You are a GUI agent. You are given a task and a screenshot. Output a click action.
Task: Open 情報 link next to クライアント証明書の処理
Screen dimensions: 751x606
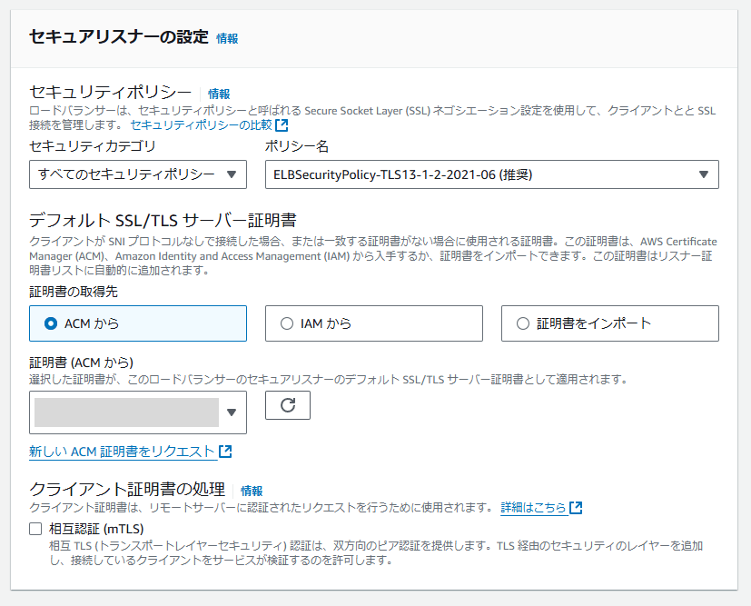(252, 491)
